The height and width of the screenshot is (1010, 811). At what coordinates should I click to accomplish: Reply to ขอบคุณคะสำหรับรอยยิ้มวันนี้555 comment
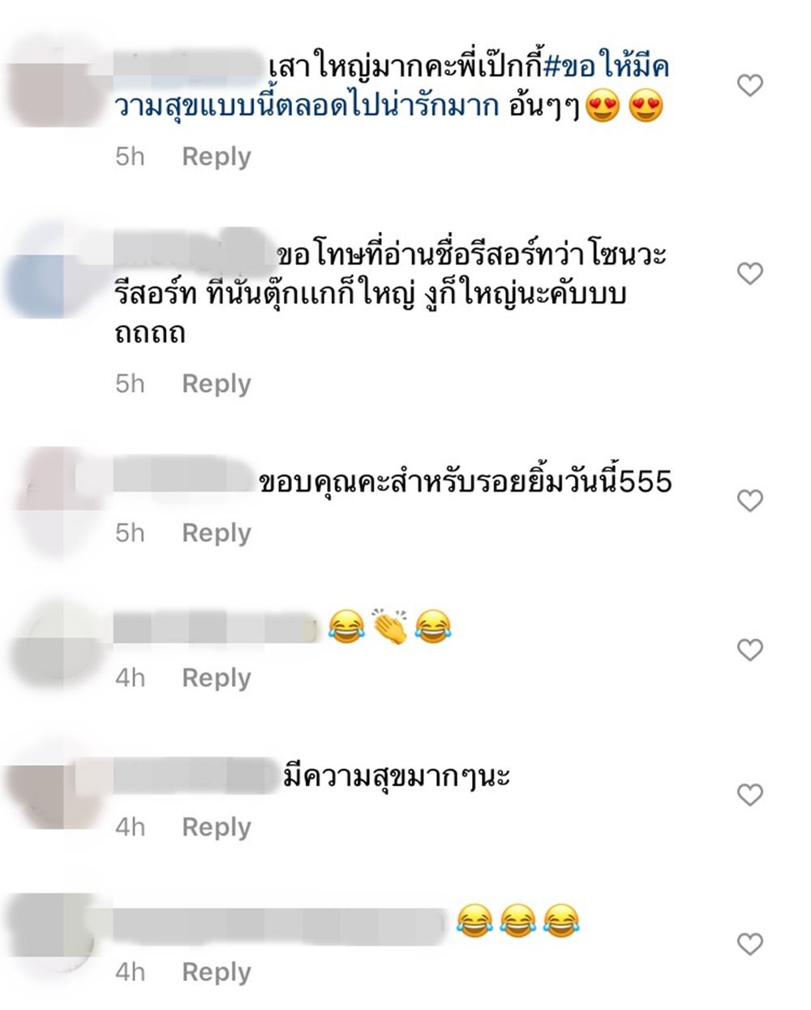[x=217, y=533]
